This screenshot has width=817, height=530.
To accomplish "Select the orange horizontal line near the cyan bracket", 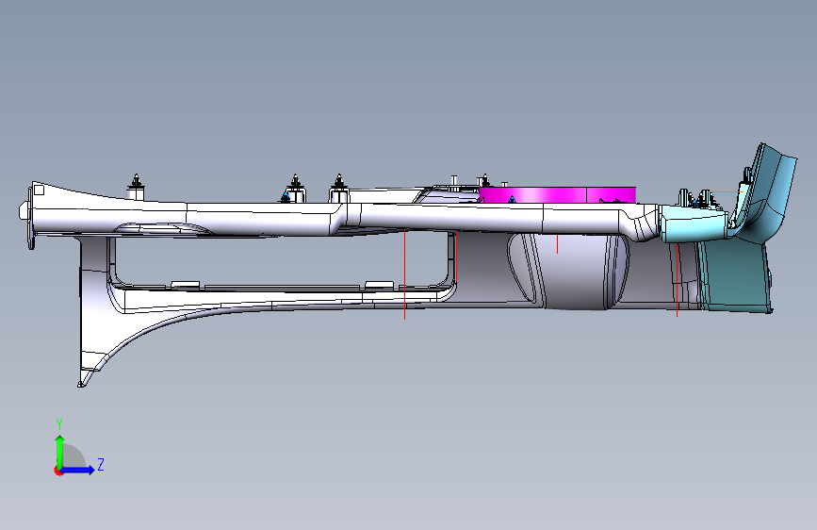I will coord(726,192).
